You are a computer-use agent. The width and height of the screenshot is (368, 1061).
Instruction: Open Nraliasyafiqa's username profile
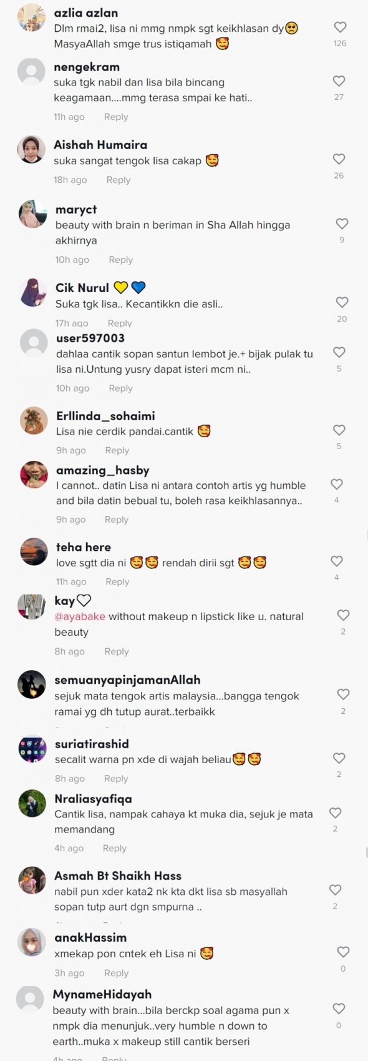[x=93, y=799]
